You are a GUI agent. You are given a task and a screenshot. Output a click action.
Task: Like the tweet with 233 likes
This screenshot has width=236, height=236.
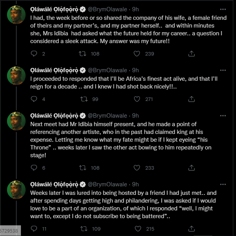(x=137, y=168)
